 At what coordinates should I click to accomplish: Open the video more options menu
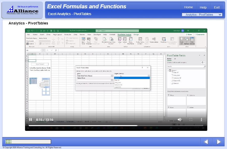point(201,120)
